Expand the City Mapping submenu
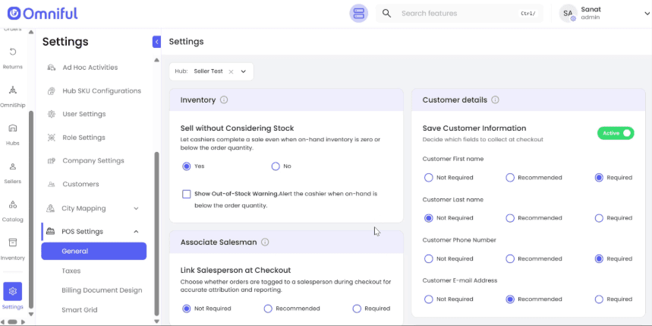Viewport: 652px width, 326px height. click(x=136, y=208)
